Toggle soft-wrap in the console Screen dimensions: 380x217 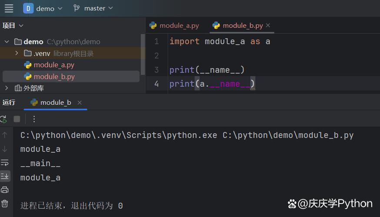click(x=5, y=163)
